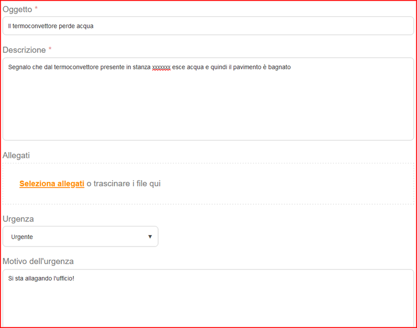Click the red asterisk beside Oggetto
The height and width of the screenshot is (328, 417).
[x=36, y=9]
